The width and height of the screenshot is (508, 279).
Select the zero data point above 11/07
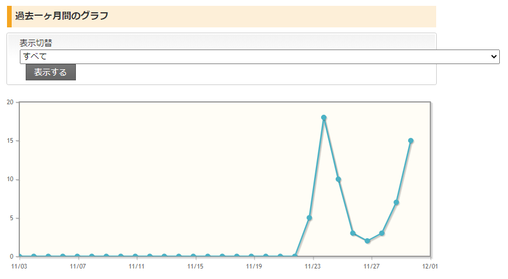[77, 256]
